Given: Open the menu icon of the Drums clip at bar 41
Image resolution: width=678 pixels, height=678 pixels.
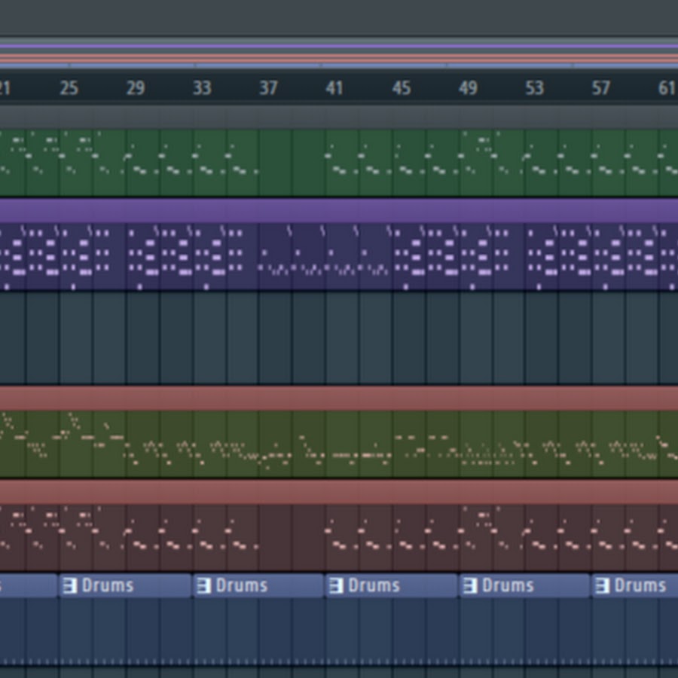Looking at the screenshot, I should pos(336,586).
